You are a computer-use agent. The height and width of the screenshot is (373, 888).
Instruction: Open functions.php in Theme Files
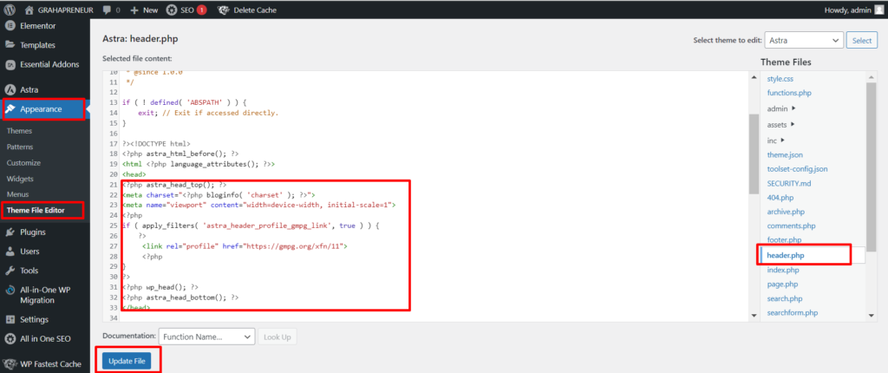[789, 93]
